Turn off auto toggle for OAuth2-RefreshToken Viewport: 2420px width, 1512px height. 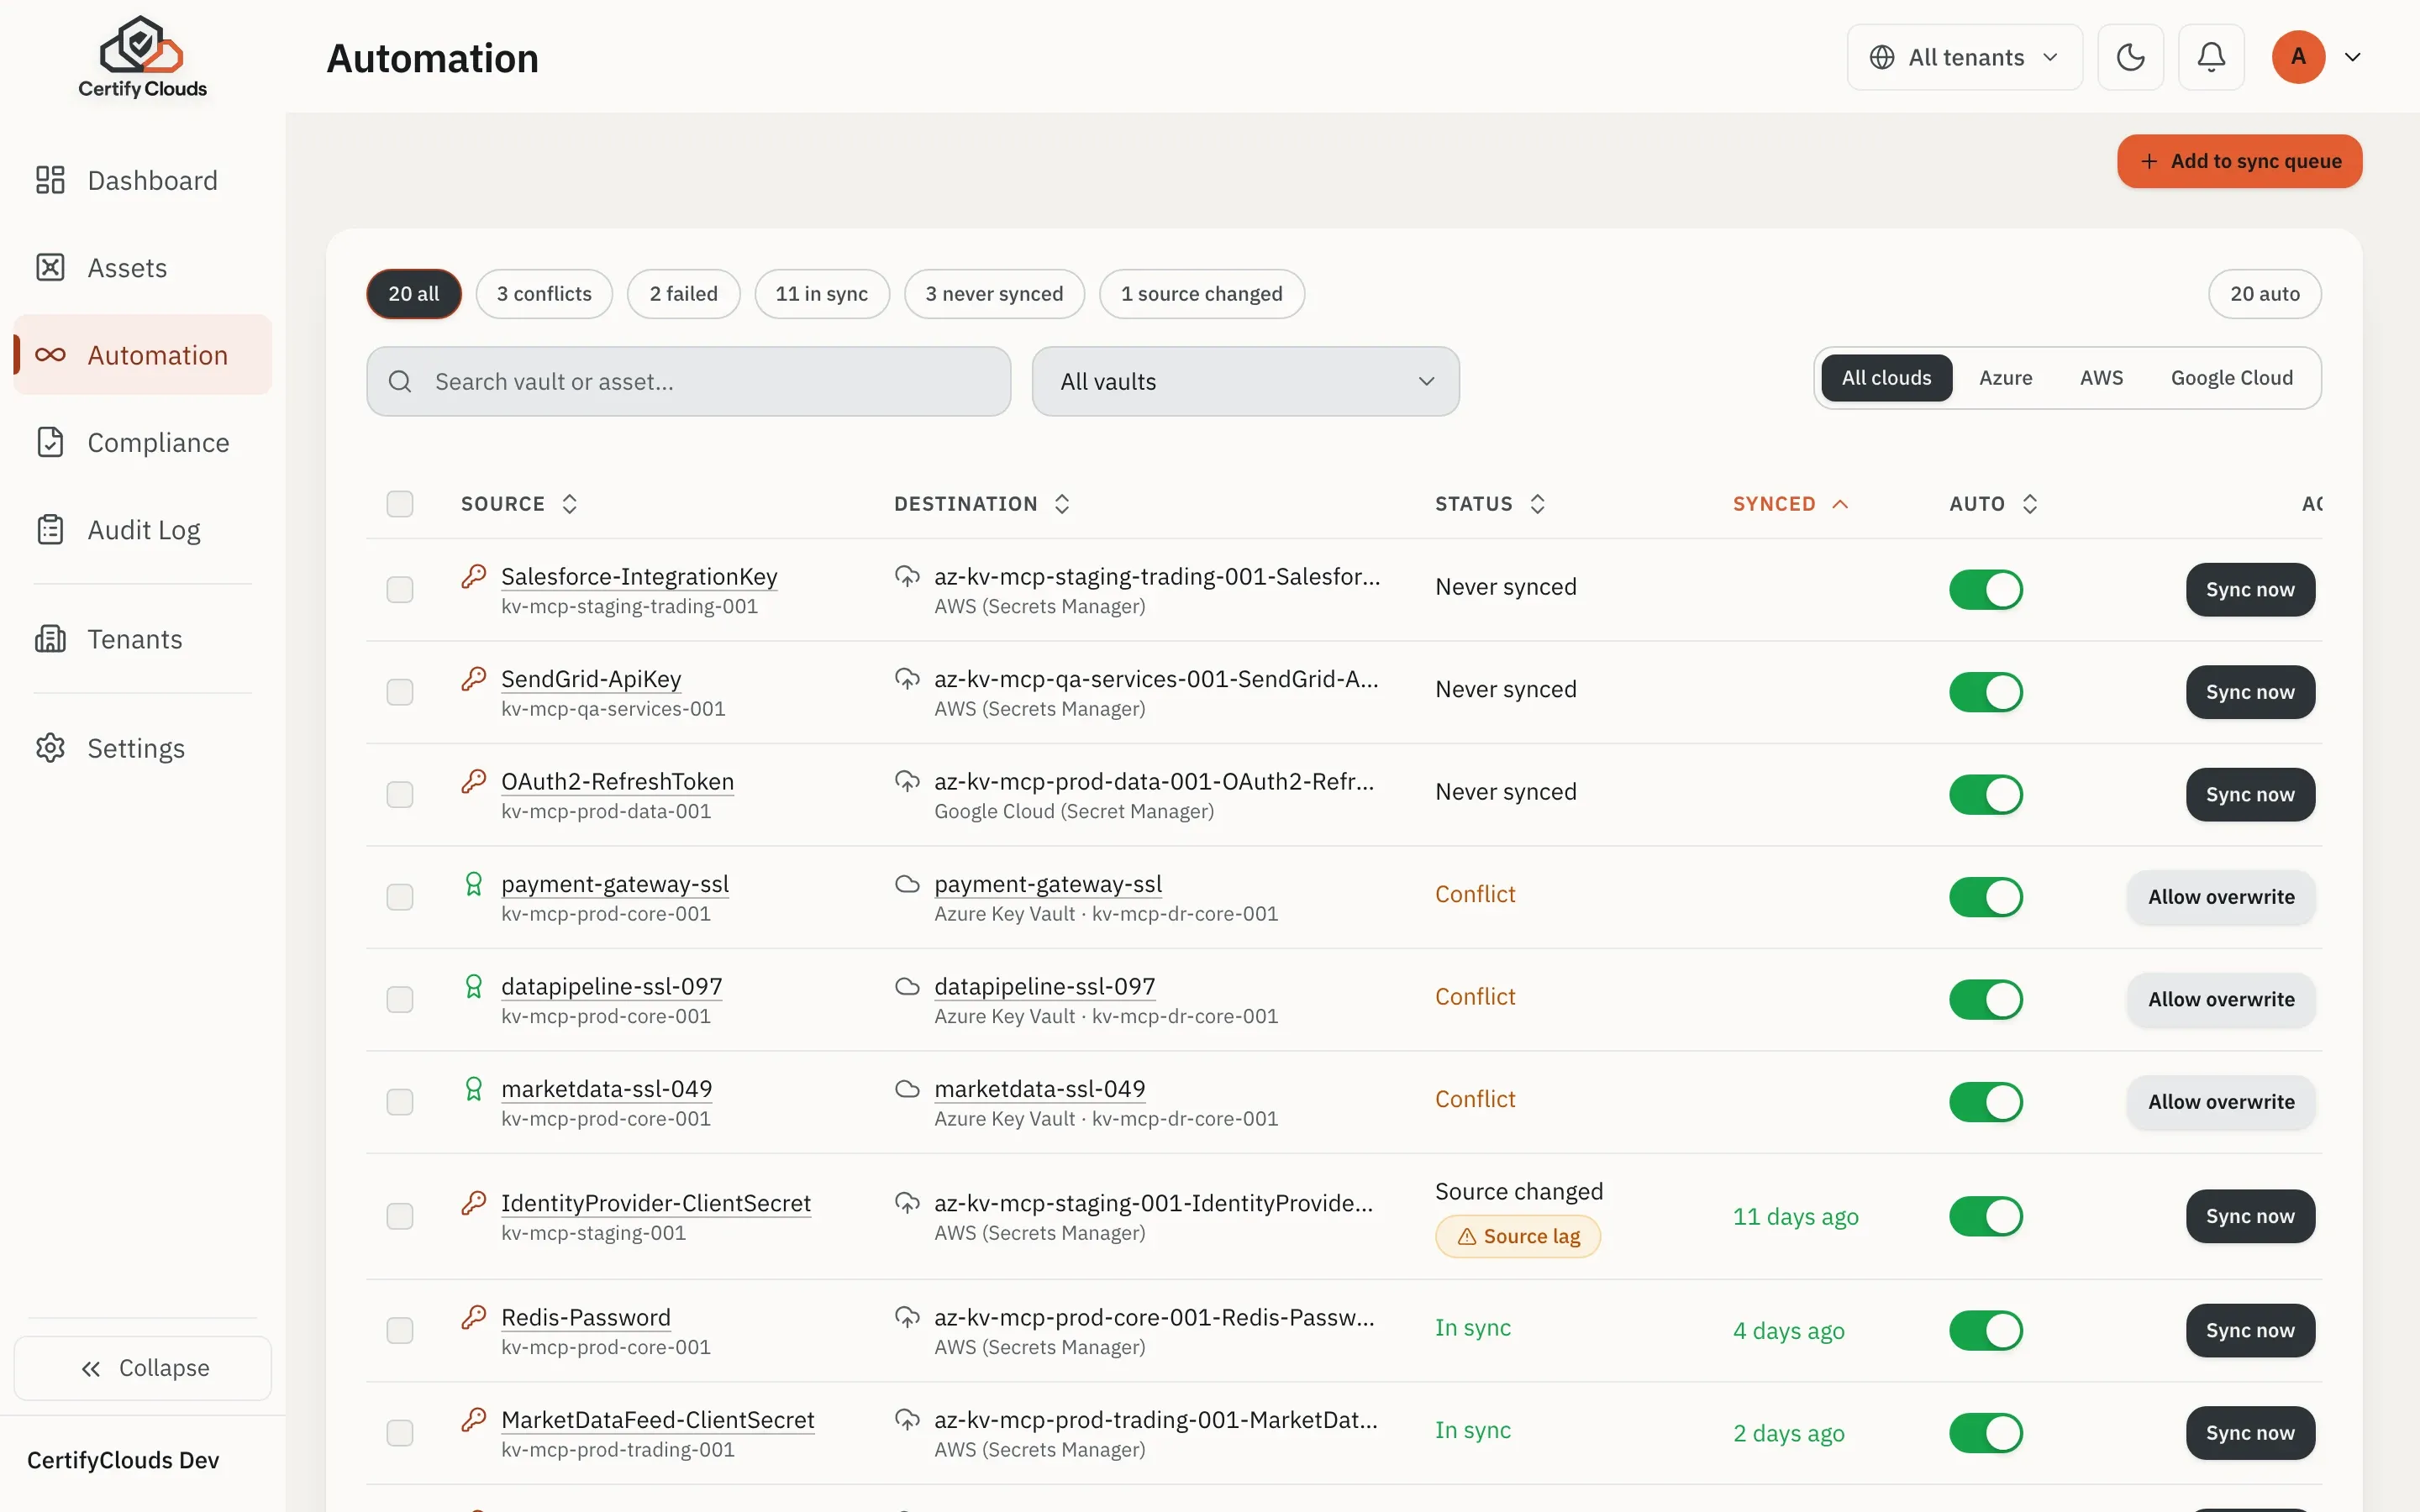(1986, 794)
